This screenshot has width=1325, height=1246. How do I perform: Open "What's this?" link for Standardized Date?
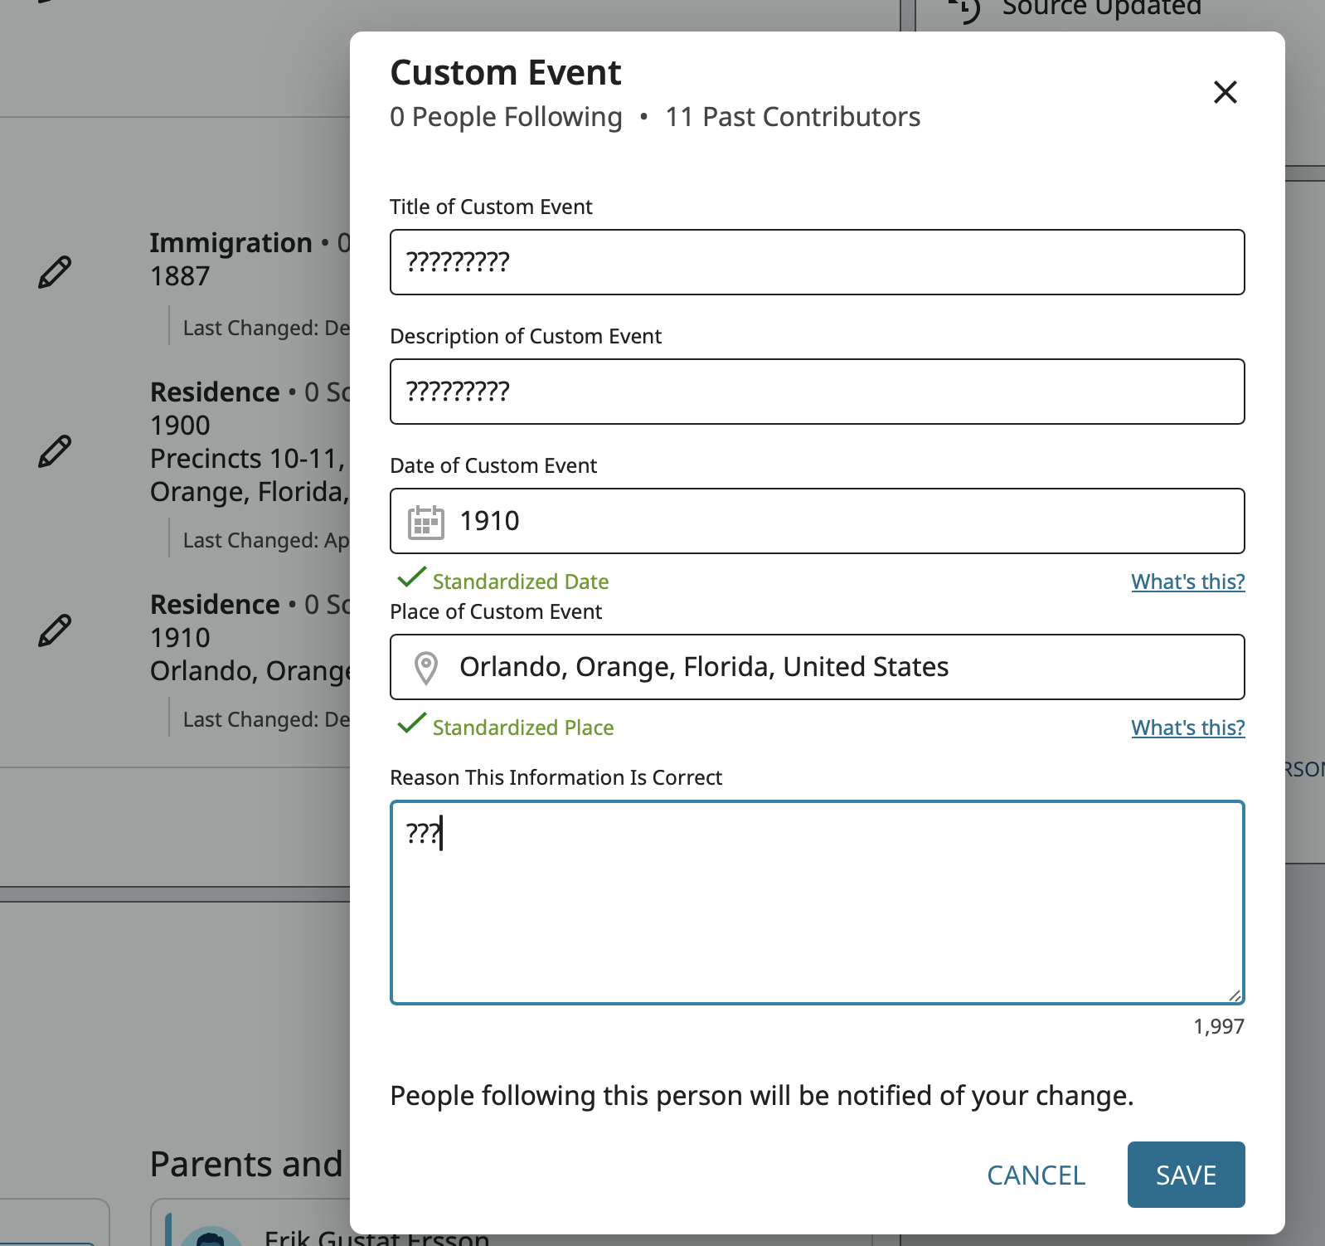point(1187,582)
